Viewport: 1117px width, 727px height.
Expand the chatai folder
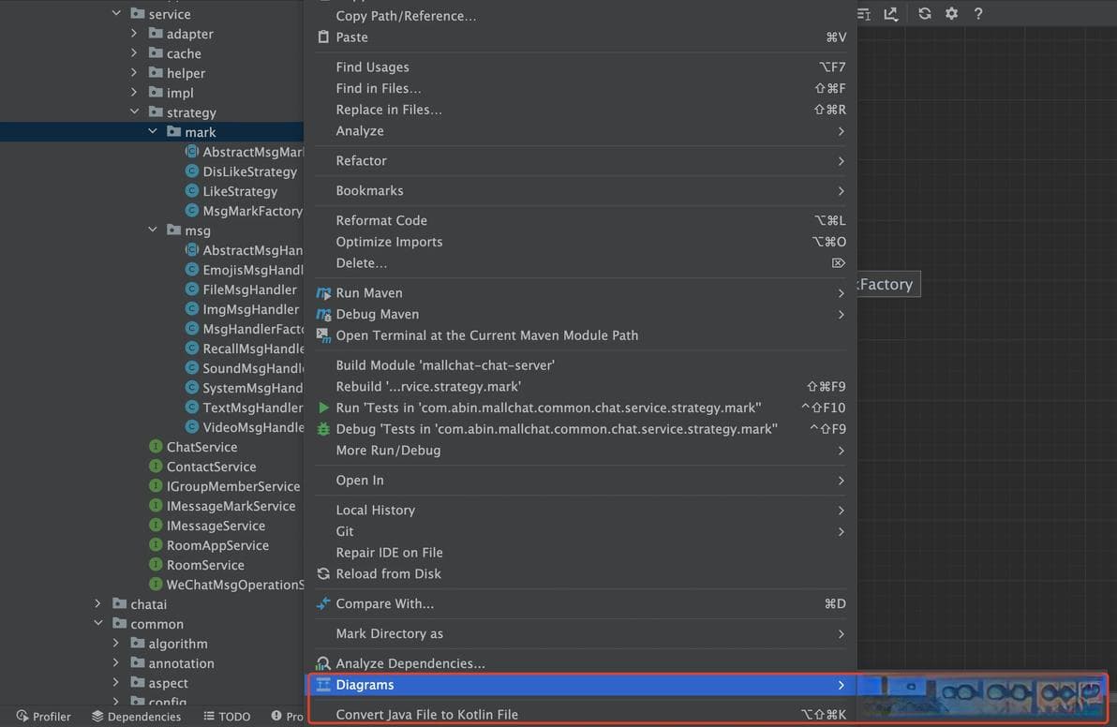98,604
